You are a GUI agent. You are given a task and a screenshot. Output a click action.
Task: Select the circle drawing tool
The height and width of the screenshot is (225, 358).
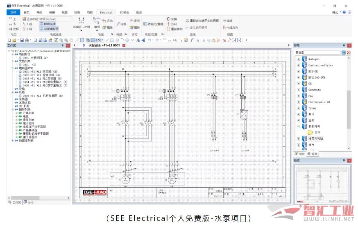coord(117,40)
